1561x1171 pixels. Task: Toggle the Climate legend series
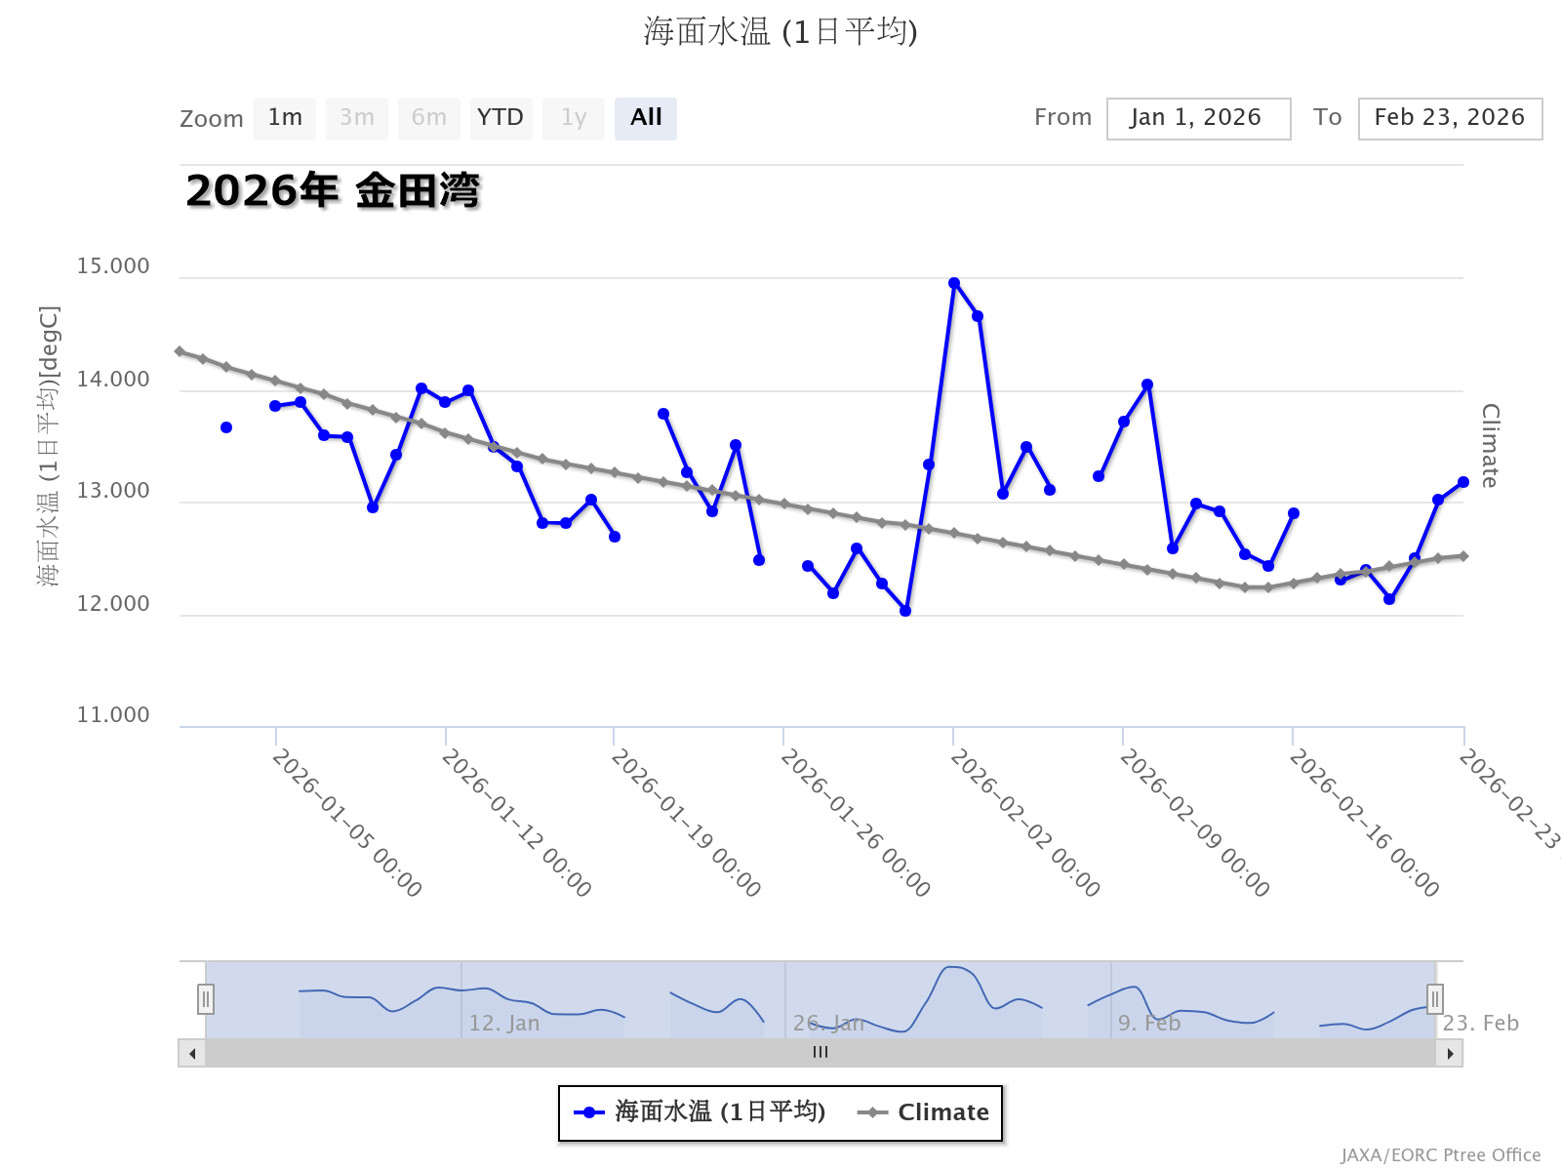tap(923, 1112)
